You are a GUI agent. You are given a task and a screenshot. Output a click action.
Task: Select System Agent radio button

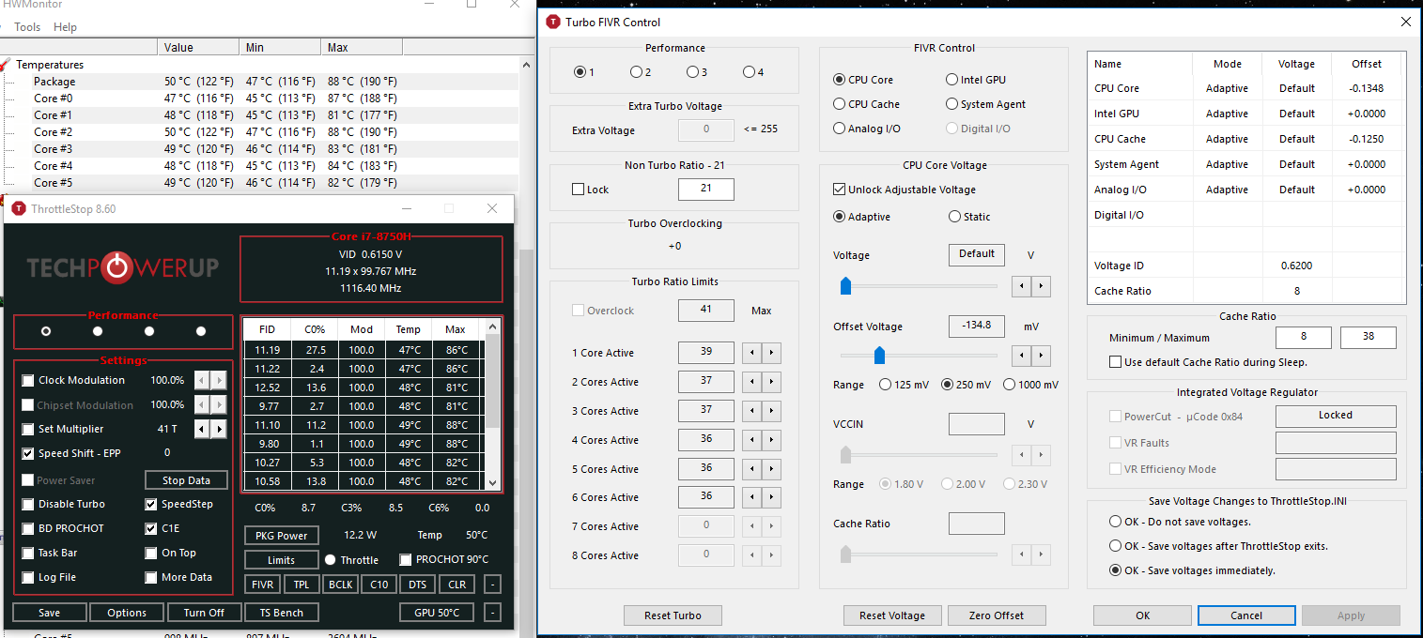(952, 104)
